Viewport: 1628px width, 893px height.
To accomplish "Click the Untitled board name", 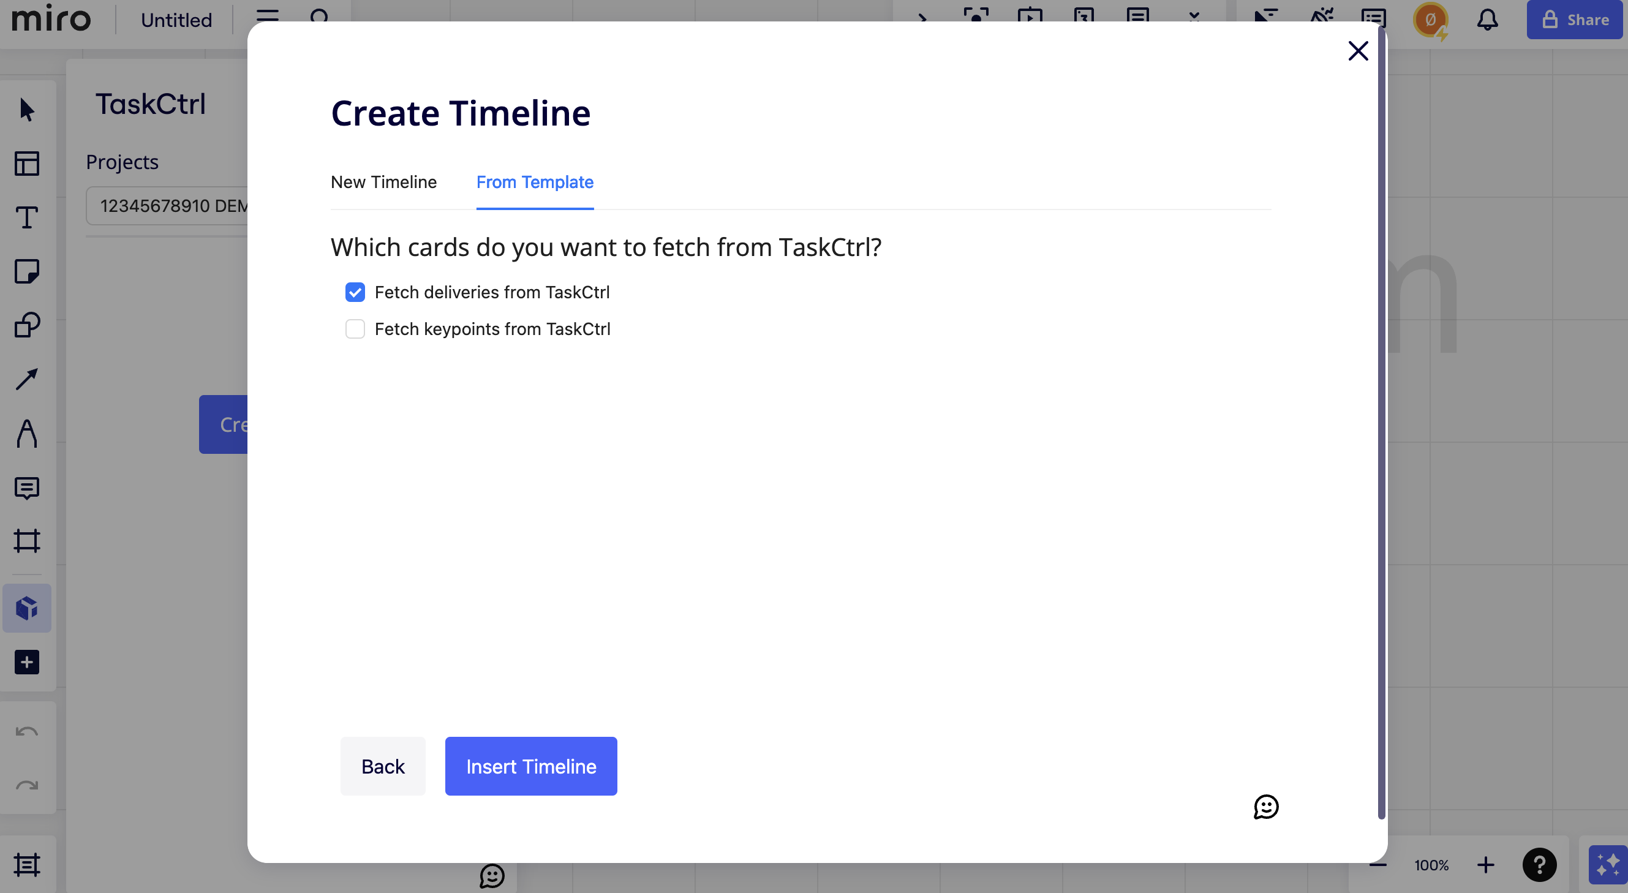I will 176,20.
